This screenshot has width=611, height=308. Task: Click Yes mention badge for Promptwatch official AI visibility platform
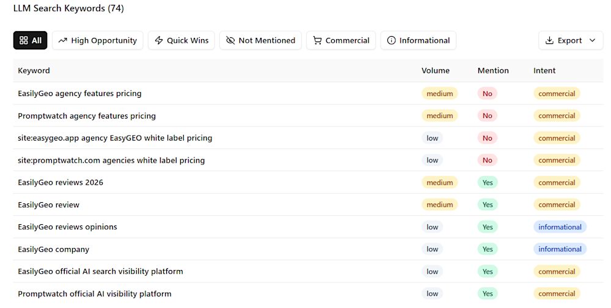tap(488, 293)
